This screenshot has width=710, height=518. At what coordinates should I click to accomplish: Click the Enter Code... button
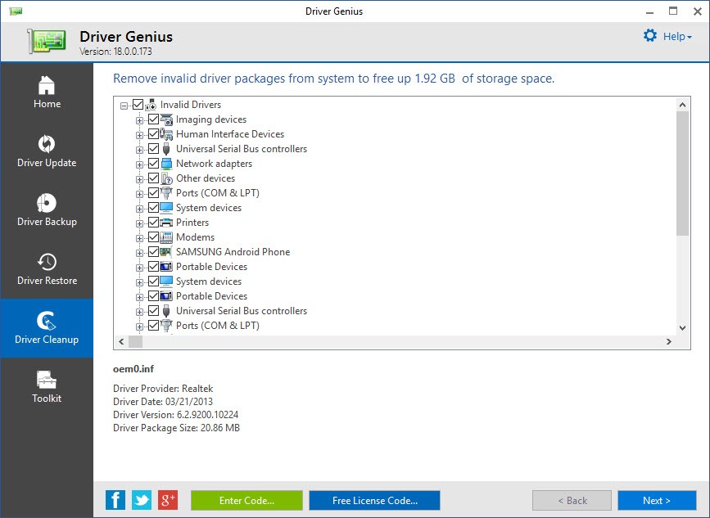[246, 500]
